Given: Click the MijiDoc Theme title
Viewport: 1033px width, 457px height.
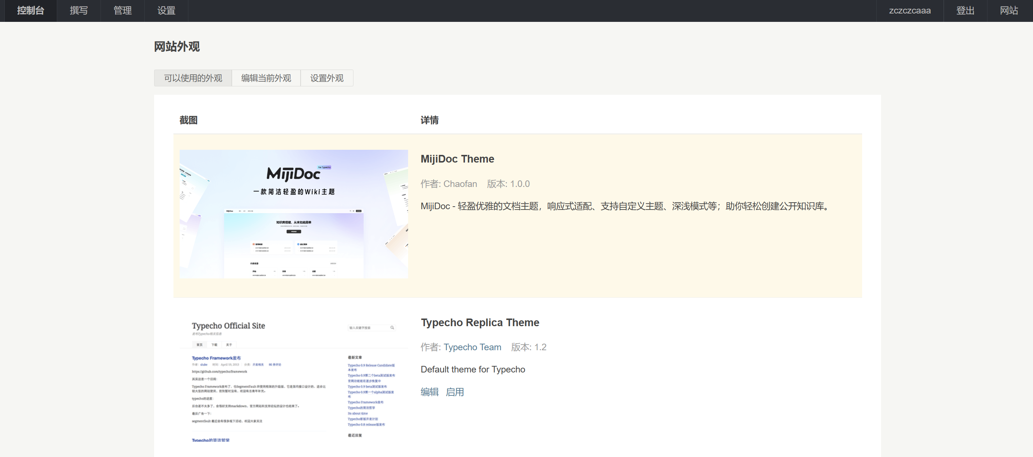Looking at the screenshot, I should pyautogui.click(x=457, y=159).
